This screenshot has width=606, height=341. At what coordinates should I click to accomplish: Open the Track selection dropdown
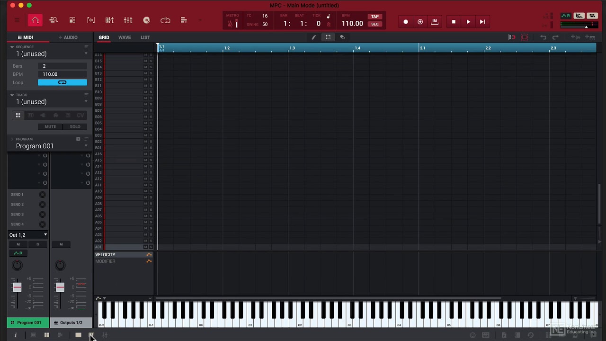pos(86,102)
